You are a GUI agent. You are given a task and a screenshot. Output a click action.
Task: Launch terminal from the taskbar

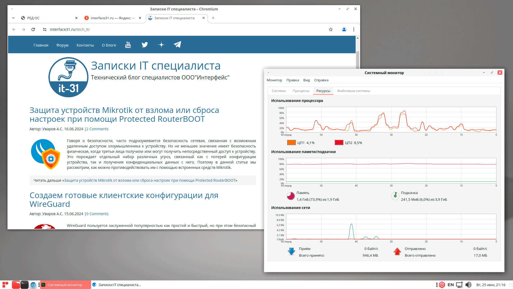[24, 285]
